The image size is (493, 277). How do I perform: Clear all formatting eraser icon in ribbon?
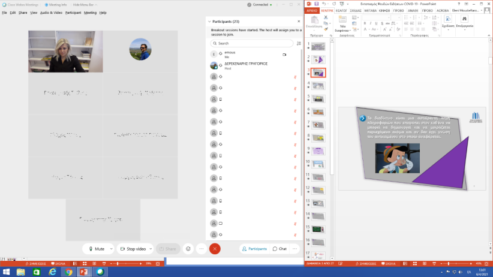pyautogui.click(x=398, y=29)
